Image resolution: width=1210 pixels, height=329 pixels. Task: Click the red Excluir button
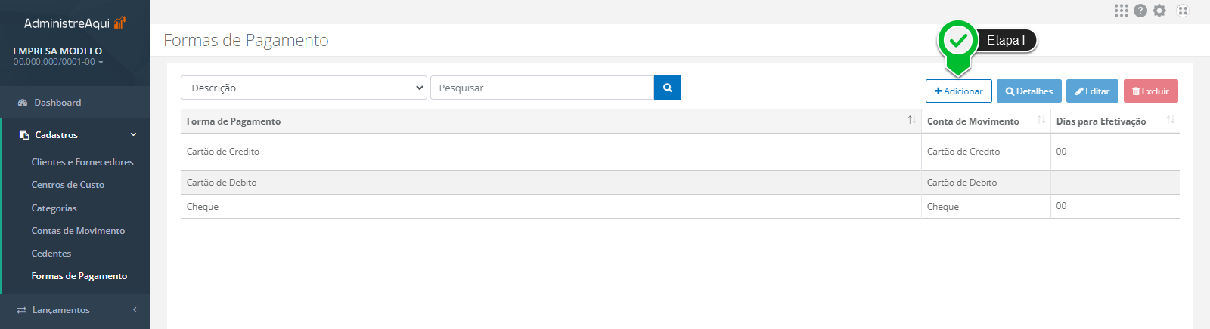point(1151,91)
